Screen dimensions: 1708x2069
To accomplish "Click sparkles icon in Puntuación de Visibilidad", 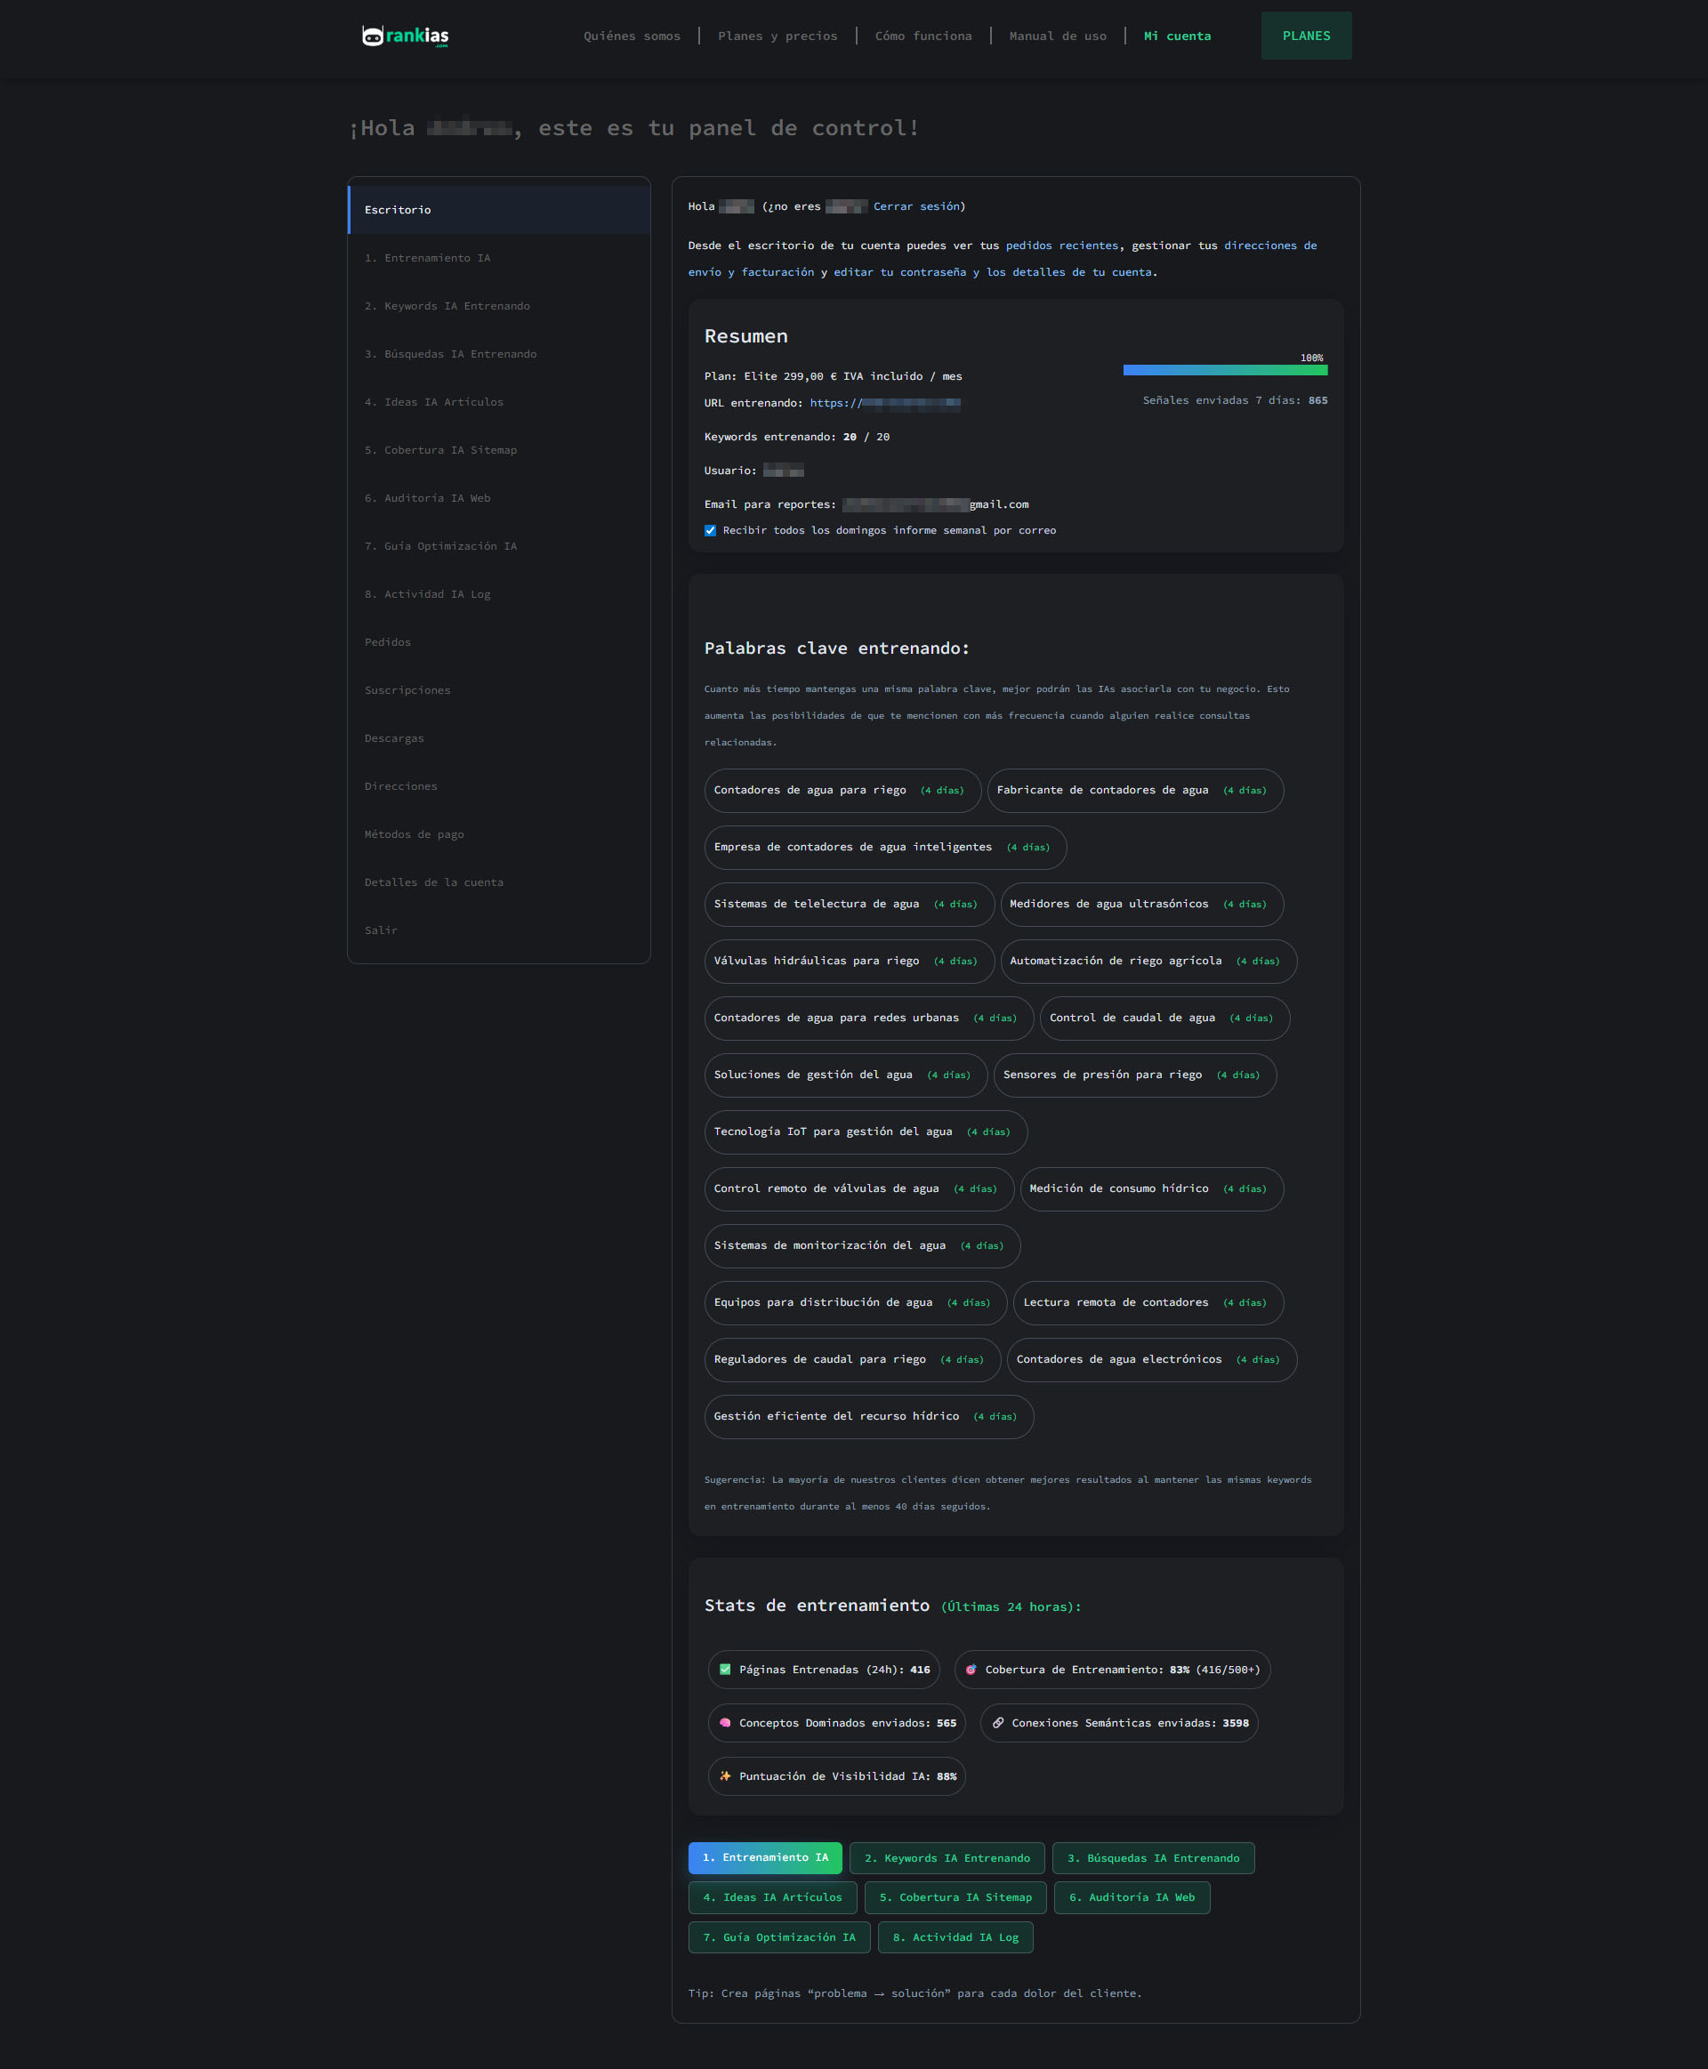I will [x=725, y=1775].
